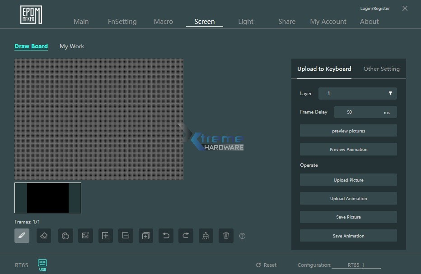Delete frame using the trash icon
This screenshot has height=274, width=421.
coord(226,236)
